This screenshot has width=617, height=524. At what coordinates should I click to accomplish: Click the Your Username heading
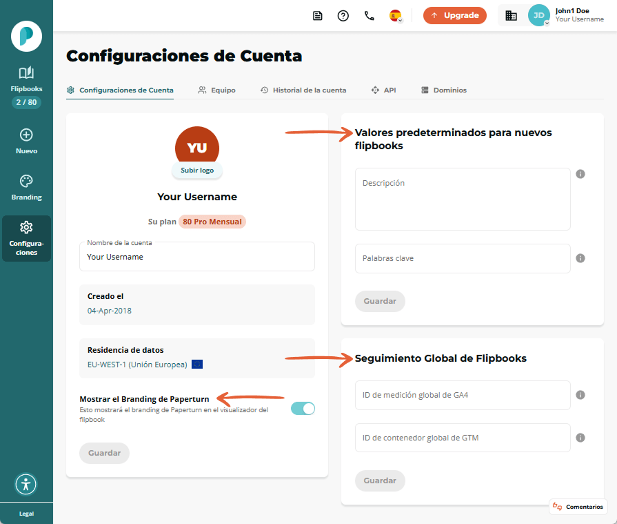point(197,197)
